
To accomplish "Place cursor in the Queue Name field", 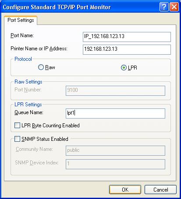I will click(115, 113).
